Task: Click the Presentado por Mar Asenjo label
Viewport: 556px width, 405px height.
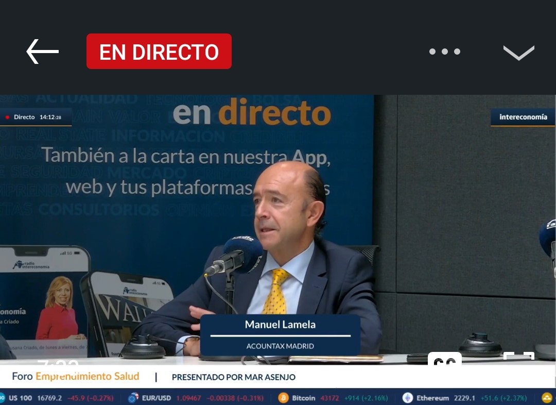Action: pos(234,377)
